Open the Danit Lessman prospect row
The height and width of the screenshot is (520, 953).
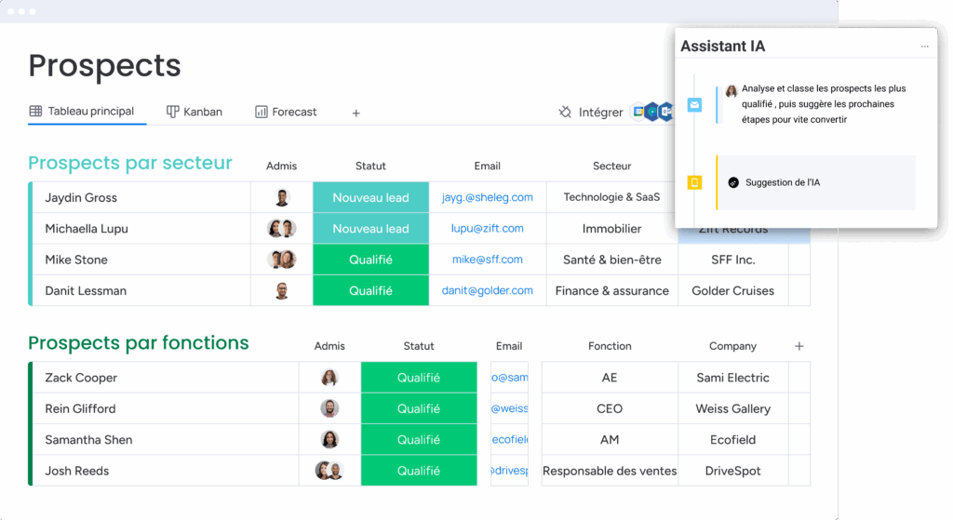(x=141, y=290)
